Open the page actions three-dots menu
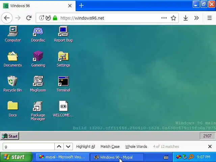 point(164,18)
